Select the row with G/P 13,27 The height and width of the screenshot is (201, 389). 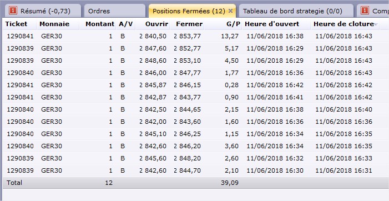(x=191, y=36)
